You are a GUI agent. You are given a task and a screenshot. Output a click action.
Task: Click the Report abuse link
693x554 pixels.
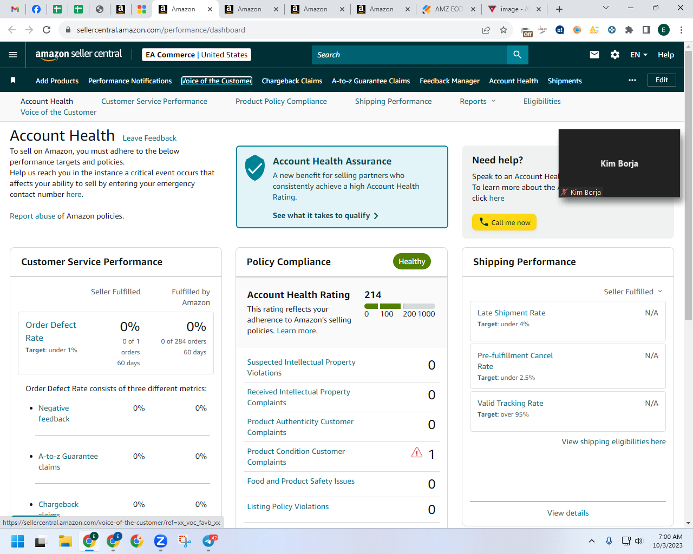[32, 216]
